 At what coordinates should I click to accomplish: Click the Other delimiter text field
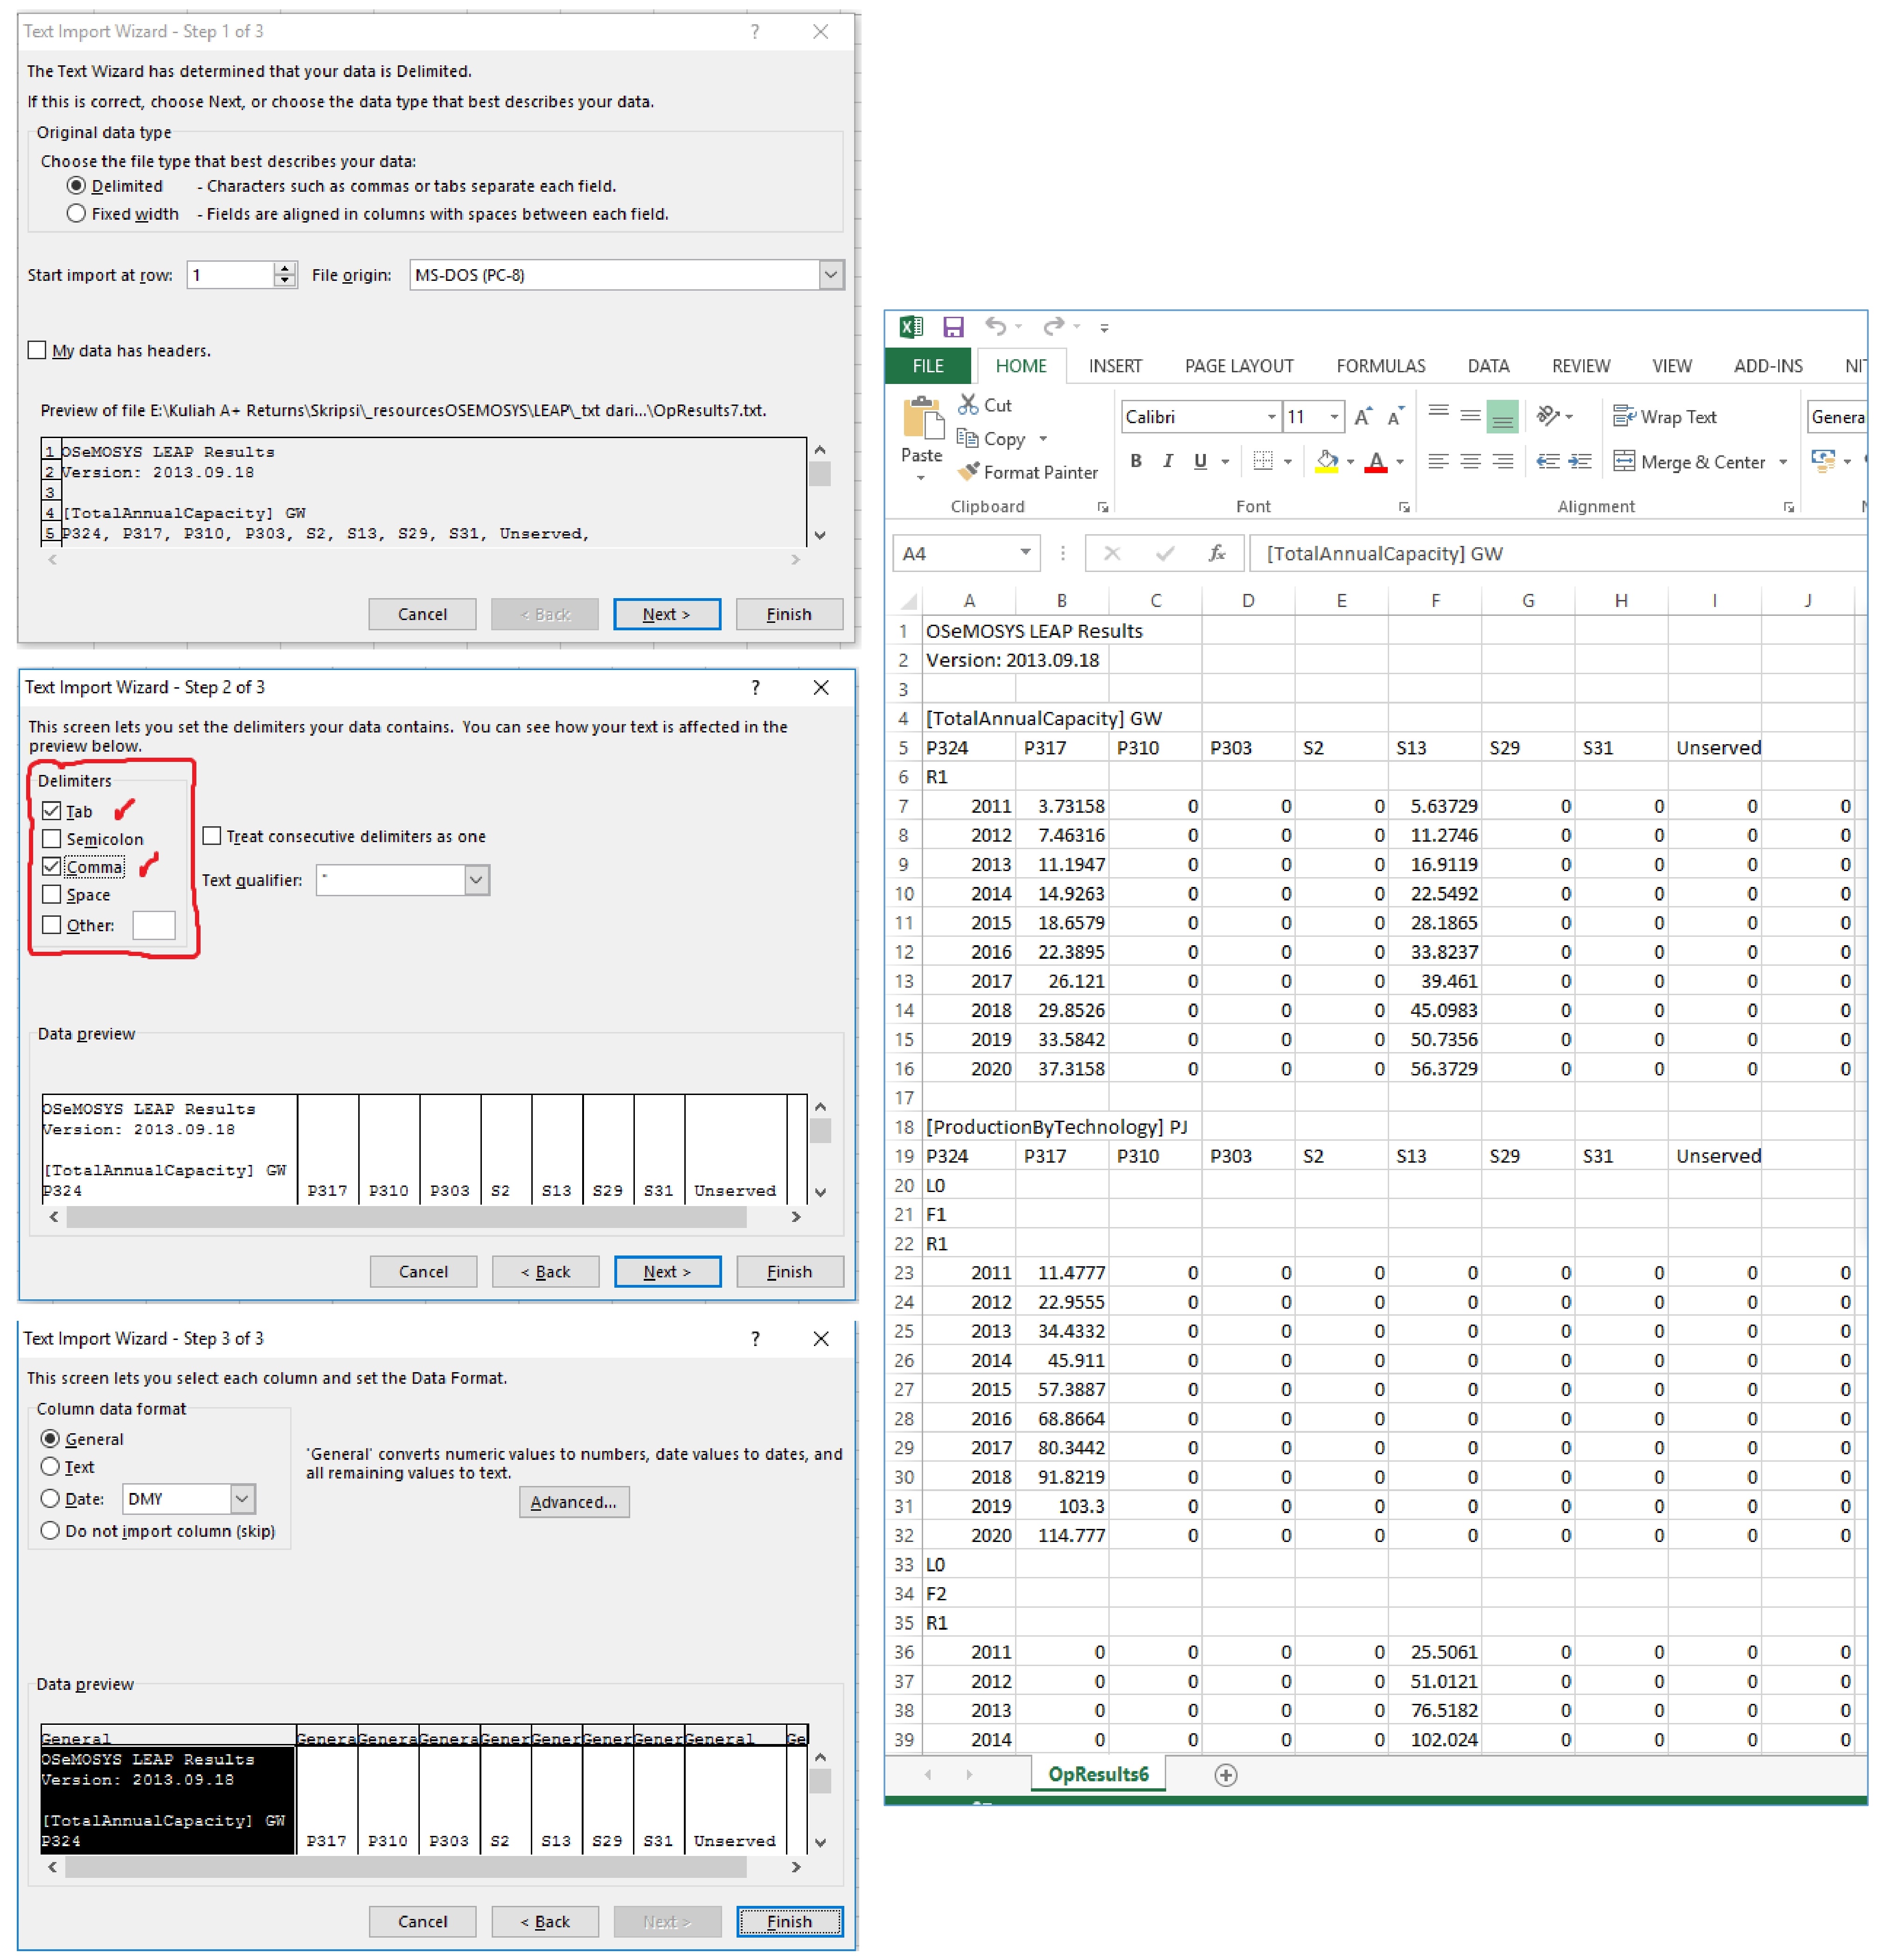(x=154, y=925)
